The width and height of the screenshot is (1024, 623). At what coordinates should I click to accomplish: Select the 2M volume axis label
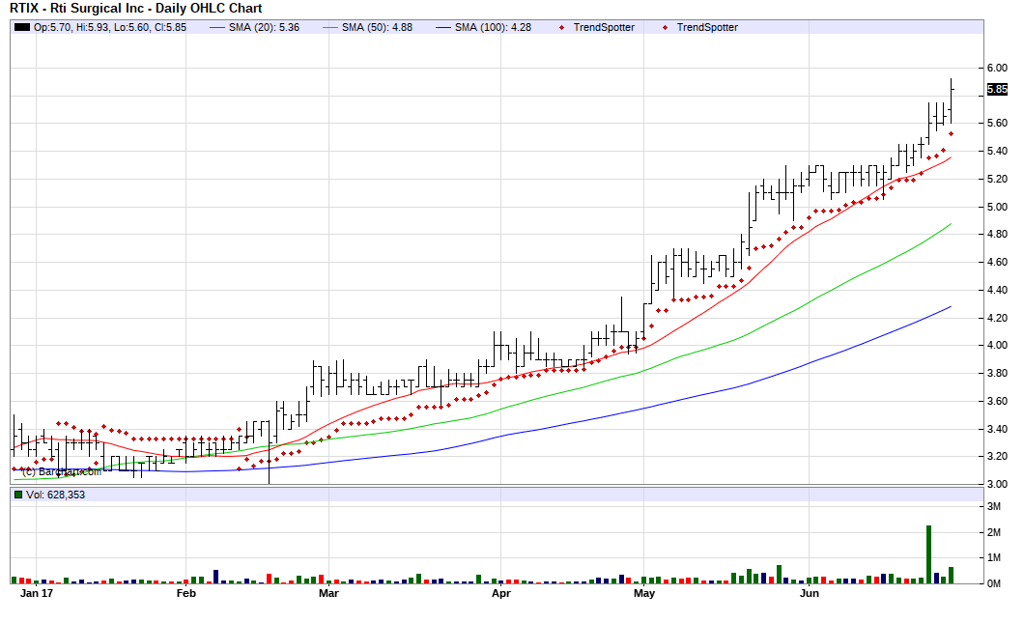coord(994,533)
